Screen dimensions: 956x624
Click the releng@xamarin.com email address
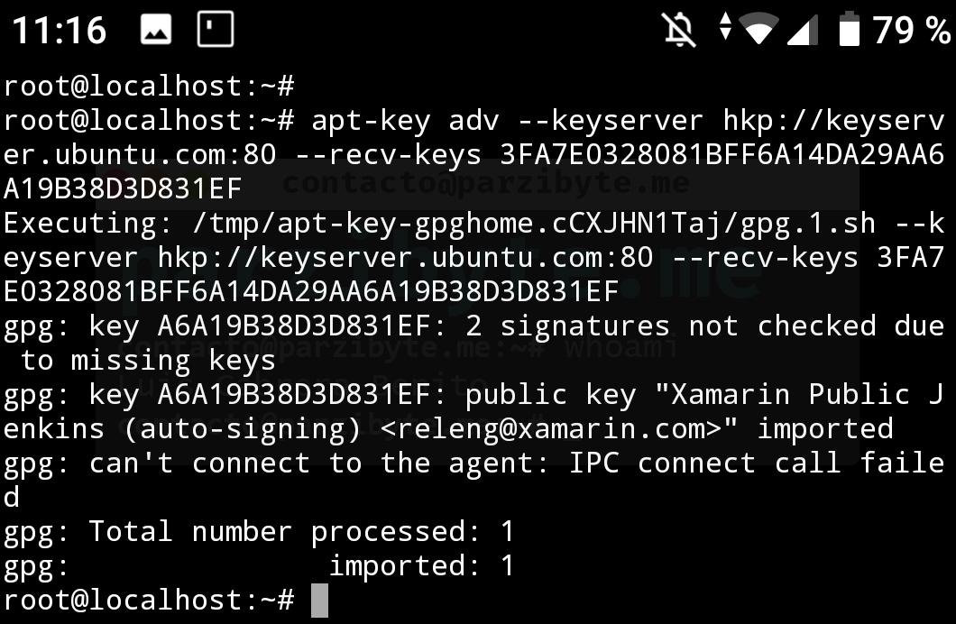[x=551, y=428]
